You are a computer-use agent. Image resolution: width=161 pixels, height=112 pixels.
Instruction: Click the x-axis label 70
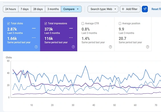(x=156, y=105)
